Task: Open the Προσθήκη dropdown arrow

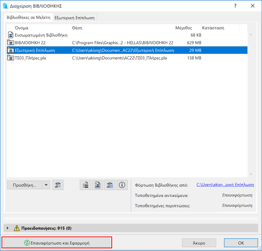Action: (x=46, y=185)
